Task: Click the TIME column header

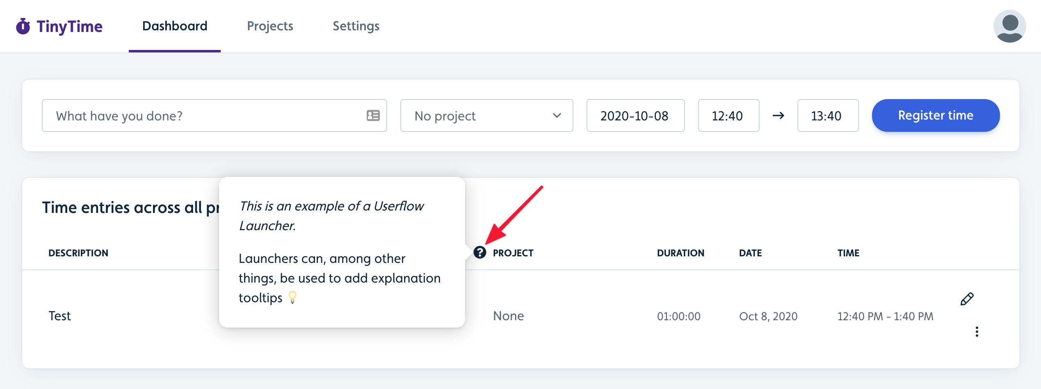Action: click(x=848, y=253)
